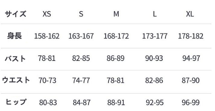This screenshot has height=111, width=215.
Task: Select the M size column header
Action: click(116, 14)
